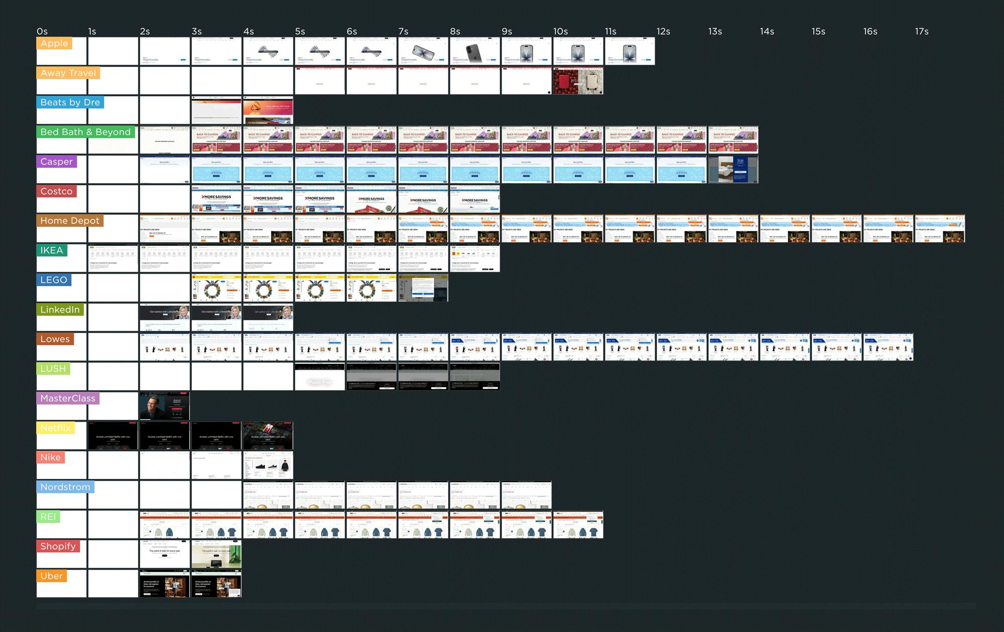Click the 3s time marker
Image resolution: width=1004 pixels, height=632 pixels.
[197, 31]
